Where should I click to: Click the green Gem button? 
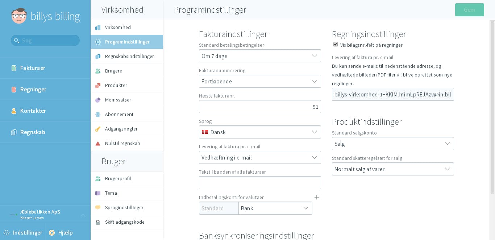[470, 10]
